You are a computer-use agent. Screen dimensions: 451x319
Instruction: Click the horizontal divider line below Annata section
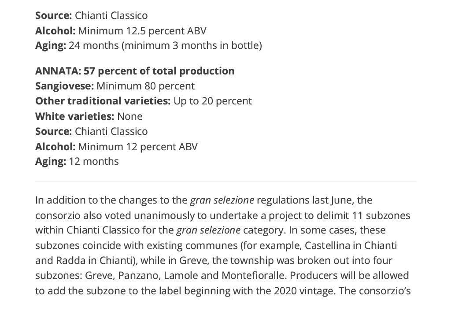click(x=226, y=182)
